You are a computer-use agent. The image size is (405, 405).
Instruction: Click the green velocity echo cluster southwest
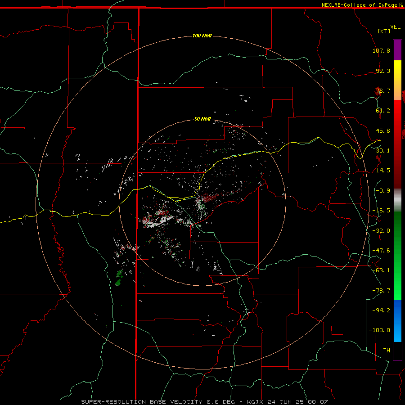(x=119, y=278)
